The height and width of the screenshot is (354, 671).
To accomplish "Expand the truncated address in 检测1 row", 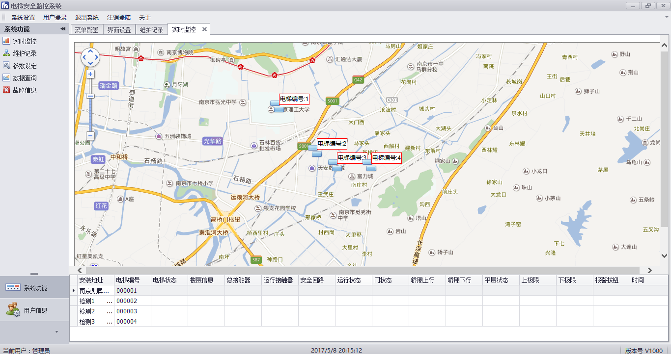I will 109,301.
